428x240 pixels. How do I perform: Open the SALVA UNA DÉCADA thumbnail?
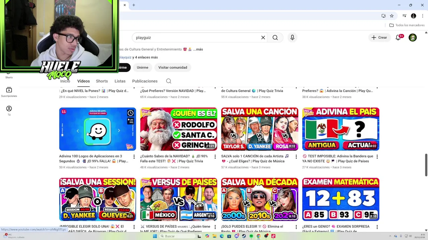pos(259,199)
